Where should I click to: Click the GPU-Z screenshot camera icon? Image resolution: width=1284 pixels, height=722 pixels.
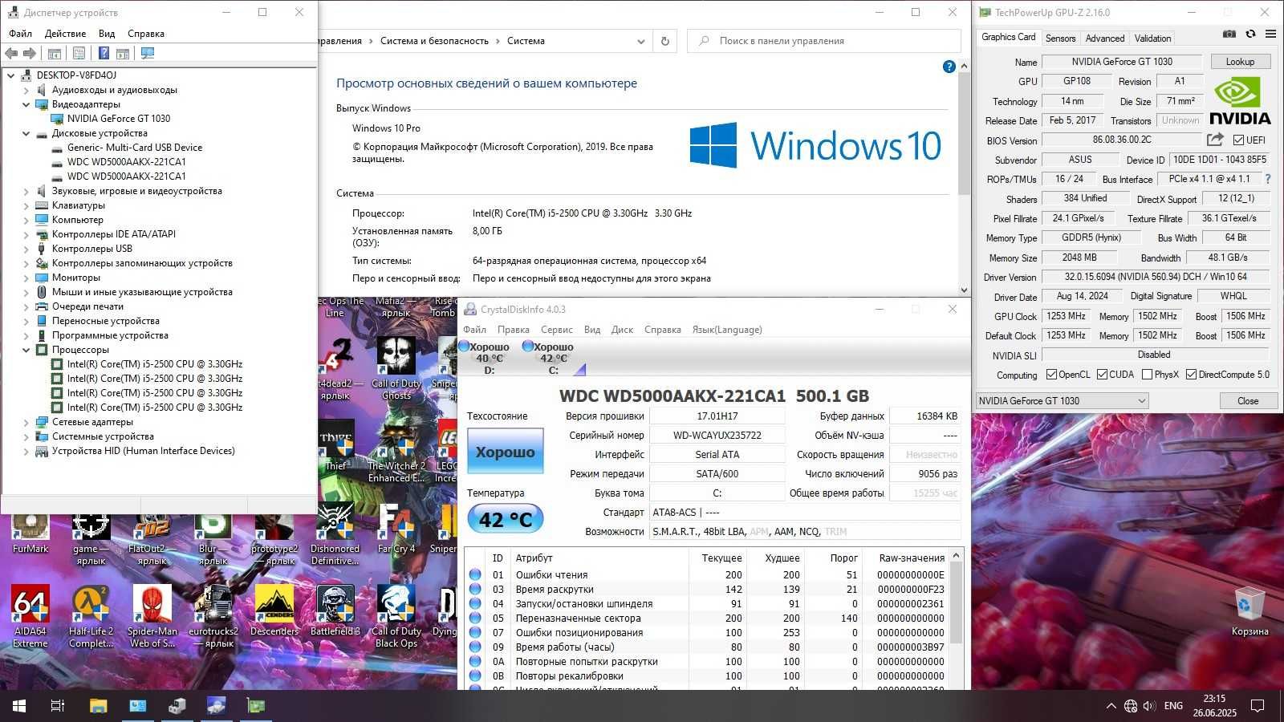(x=1229, y=34)
